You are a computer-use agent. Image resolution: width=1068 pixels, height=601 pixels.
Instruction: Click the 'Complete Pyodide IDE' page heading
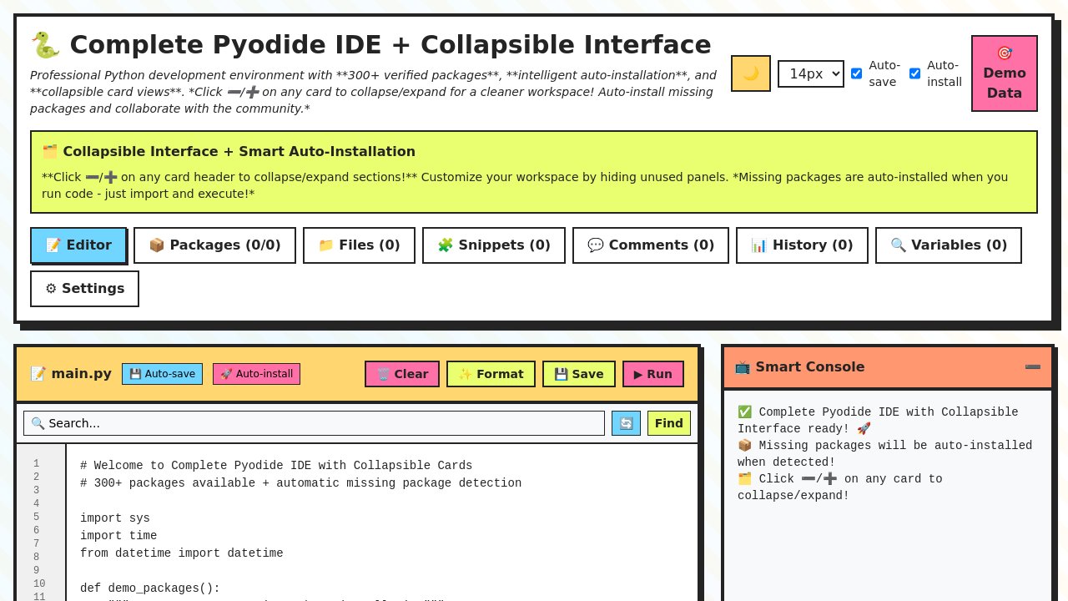(370, 45)
